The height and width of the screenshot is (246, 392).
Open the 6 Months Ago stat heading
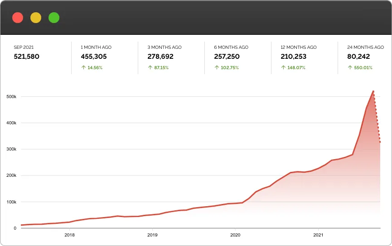tap(231, 47)
